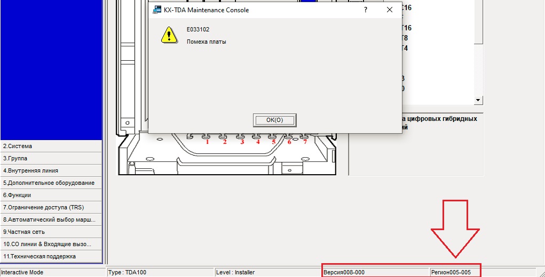Click the Level : Installer status entry
The height and width of the screenshot is (277, 545).
[268, 273]
